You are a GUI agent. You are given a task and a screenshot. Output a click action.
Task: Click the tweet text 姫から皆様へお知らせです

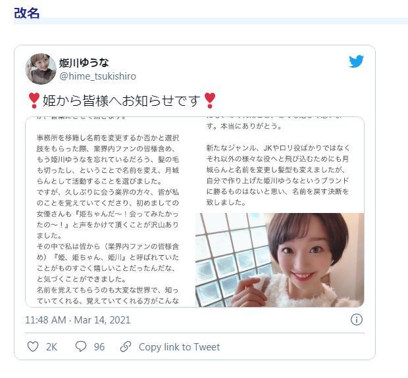(x=122, y=101)
